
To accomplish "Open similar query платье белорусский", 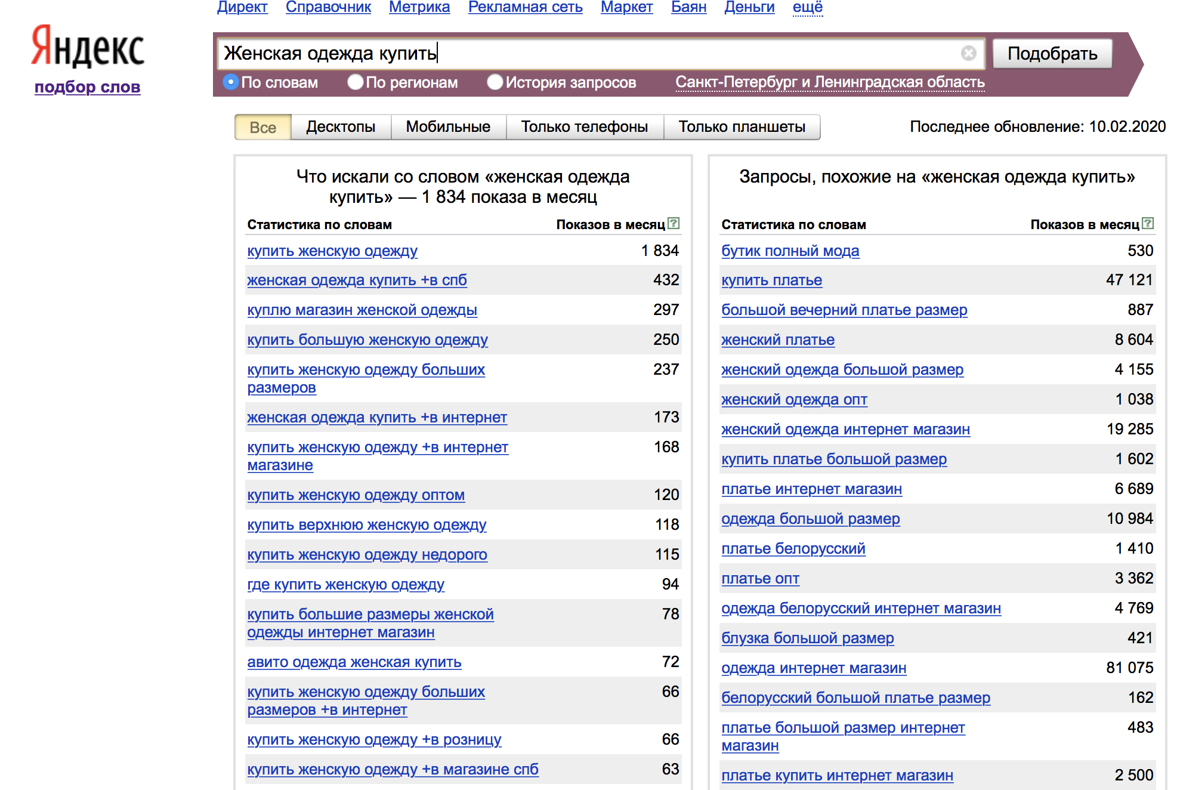I will (x=793, y=549).
